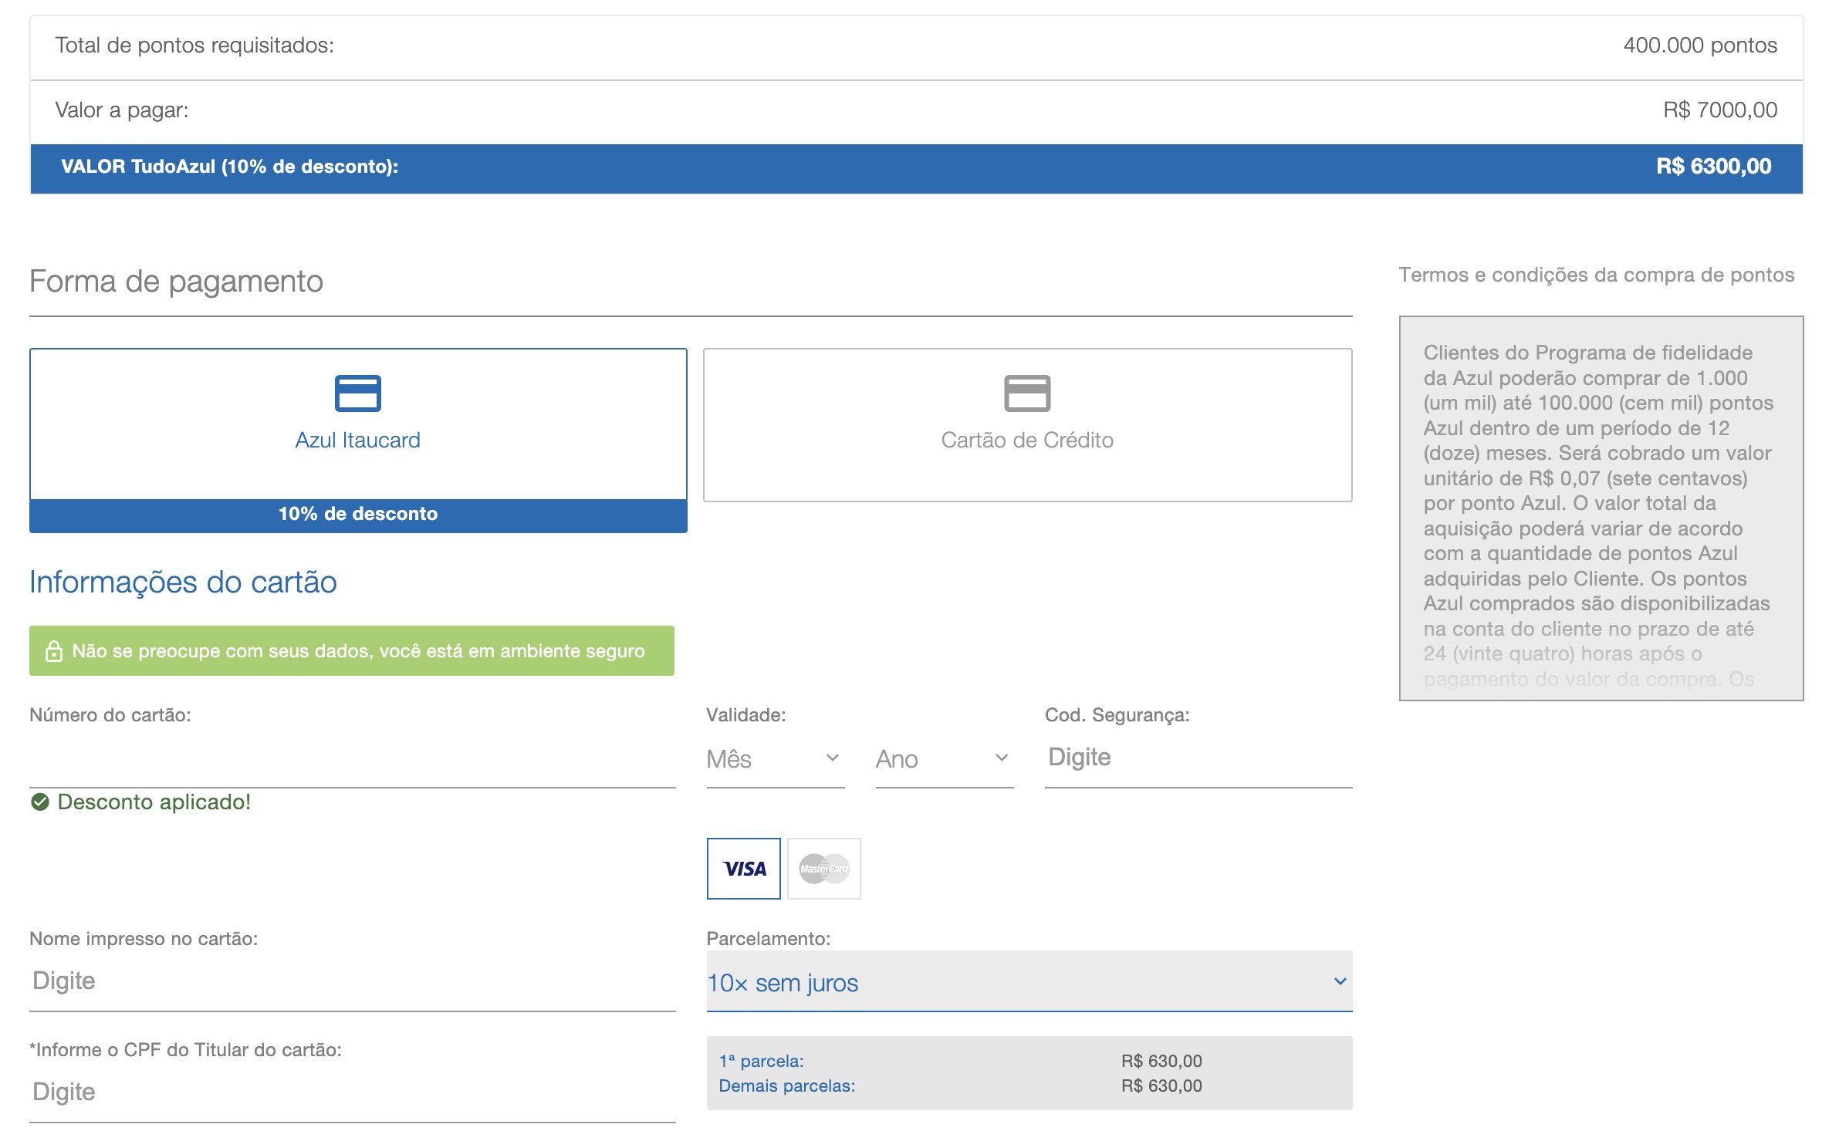Focus the Nome impresso no cartão field
This screenshot has height=1131, width=1839.
353,981
